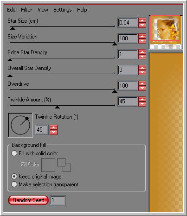
Task: Click the Random Seed value field
Action: click(58, 200)
